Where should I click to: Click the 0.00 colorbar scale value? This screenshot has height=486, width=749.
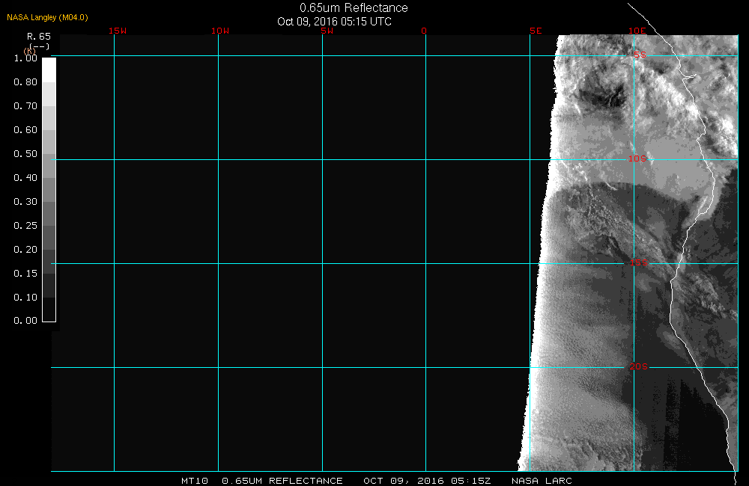point(25,321)
